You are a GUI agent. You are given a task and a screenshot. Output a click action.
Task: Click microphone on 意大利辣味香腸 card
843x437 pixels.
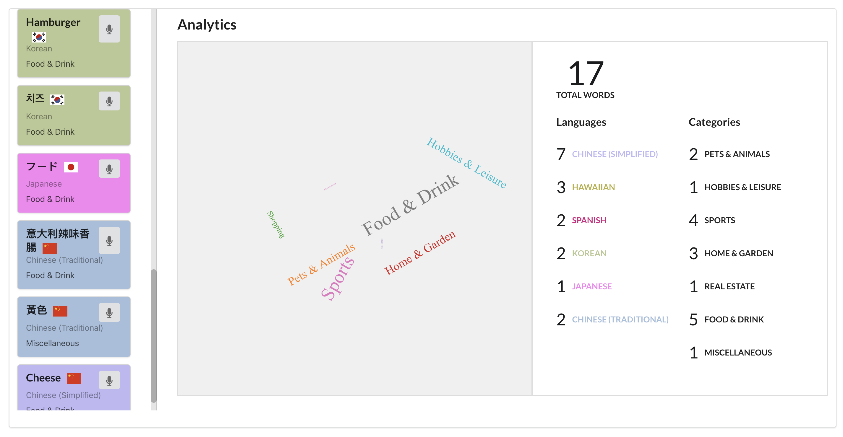(x=109, y=241)
